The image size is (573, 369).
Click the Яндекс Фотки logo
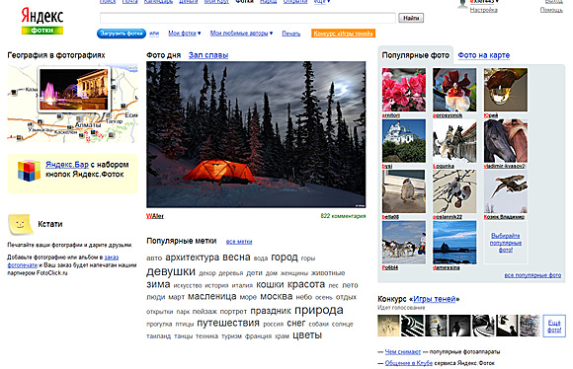point(42,21)
